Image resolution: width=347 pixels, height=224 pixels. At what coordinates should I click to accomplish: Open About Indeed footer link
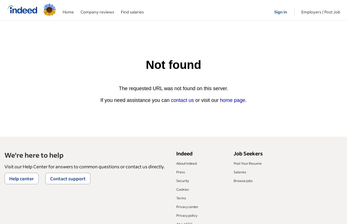tap(186, 164)
